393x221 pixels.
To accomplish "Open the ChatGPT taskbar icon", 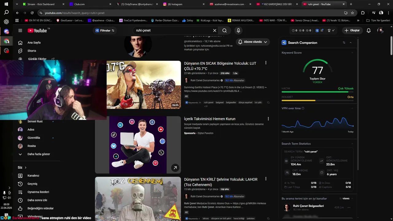I will (x=6, y=22).
